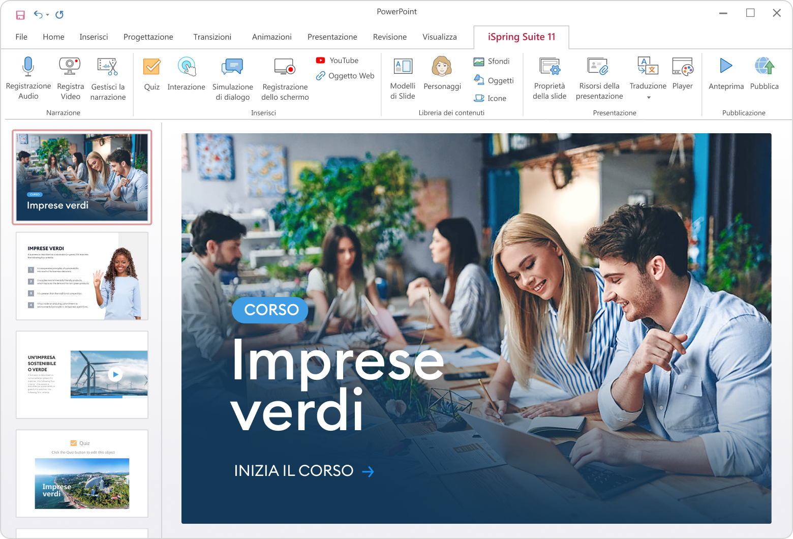The image size is (793, 539).
Task: Insert a Quiz
Action: click(x=151, y=74)
